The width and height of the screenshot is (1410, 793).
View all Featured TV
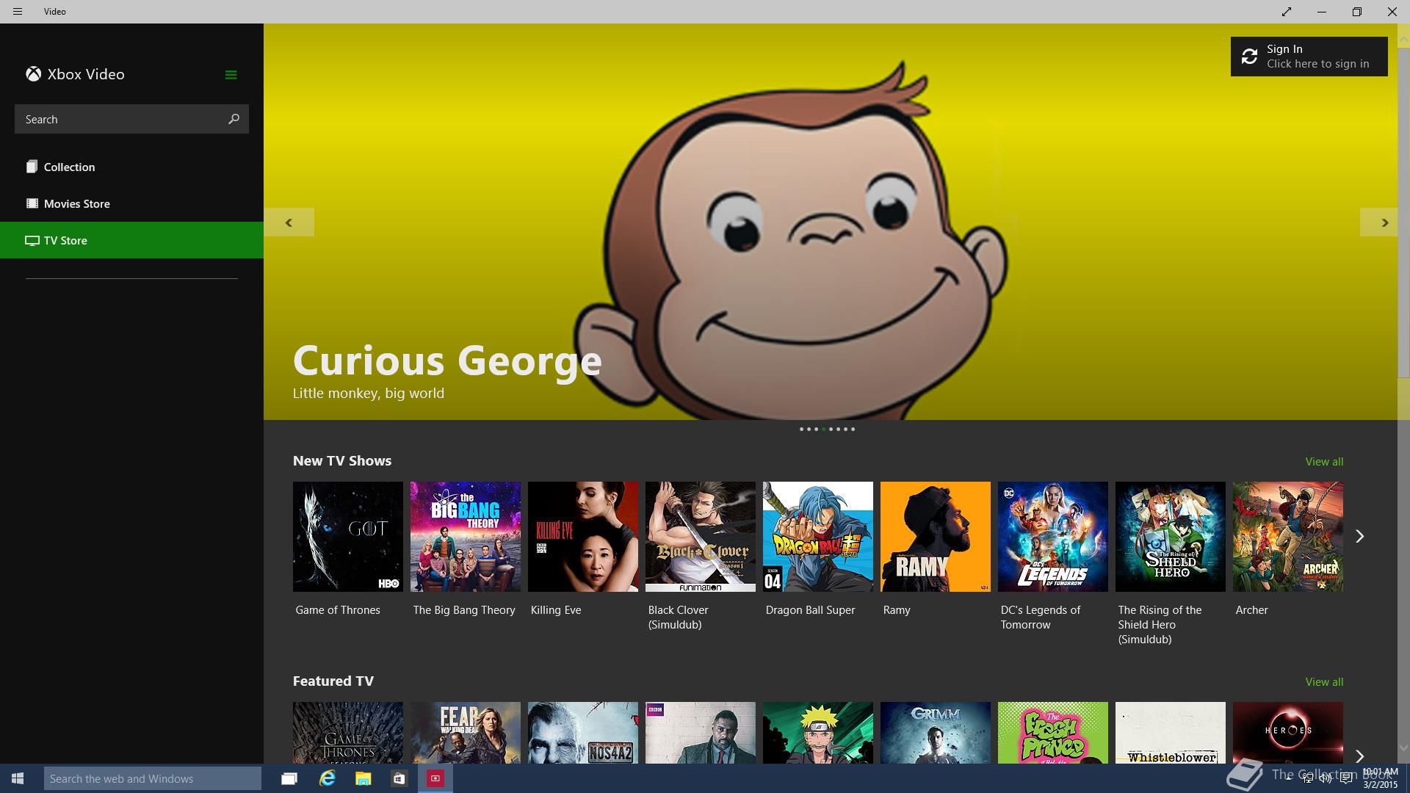(1324, 682)
